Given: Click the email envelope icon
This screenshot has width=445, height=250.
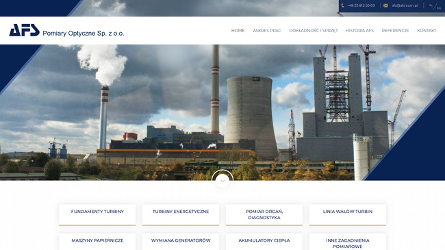Looking at the screenshot, I should coord(385,5).
